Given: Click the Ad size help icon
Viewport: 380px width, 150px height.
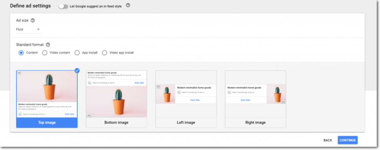Looking at the screenshot, I should (32, 21).
